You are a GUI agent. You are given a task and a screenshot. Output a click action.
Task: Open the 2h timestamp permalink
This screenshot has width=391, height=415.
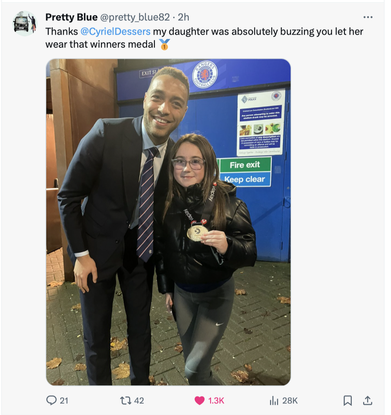183,17
